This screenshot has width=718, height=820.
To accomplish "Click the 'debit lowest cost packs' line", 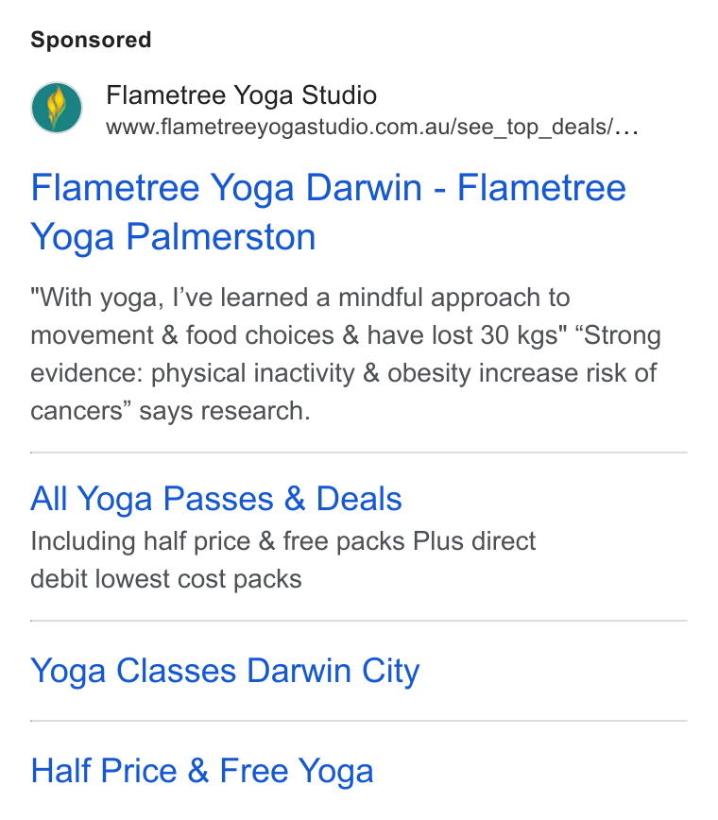I will pyautogui.click(x=166, y=579).
